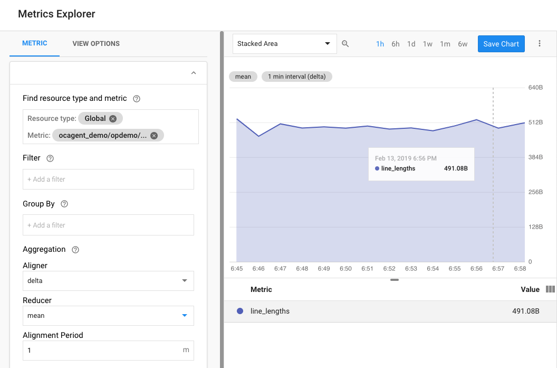
Task: Select the 1w time range
Action: [x=427, y=44]
